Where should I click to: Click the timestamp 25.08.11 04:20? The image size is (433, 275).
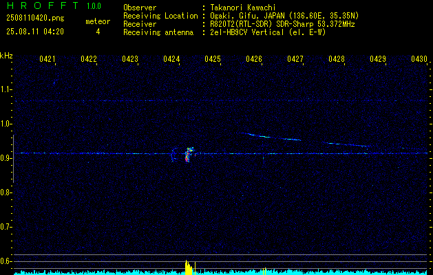click(35, 32)
